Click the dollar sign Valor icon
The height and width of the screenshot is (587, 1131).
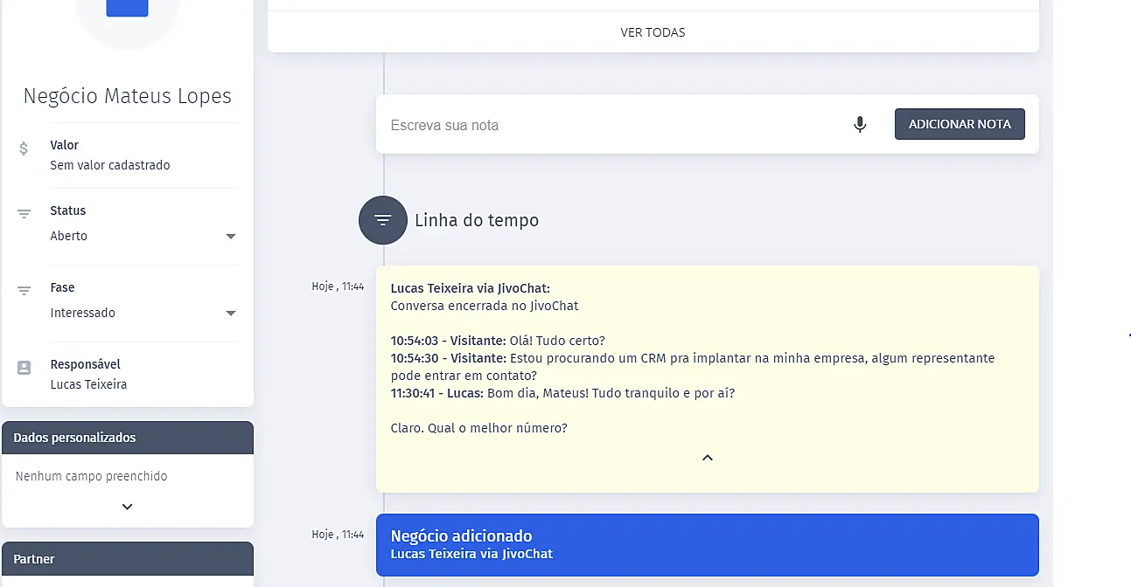click(24, 148)
